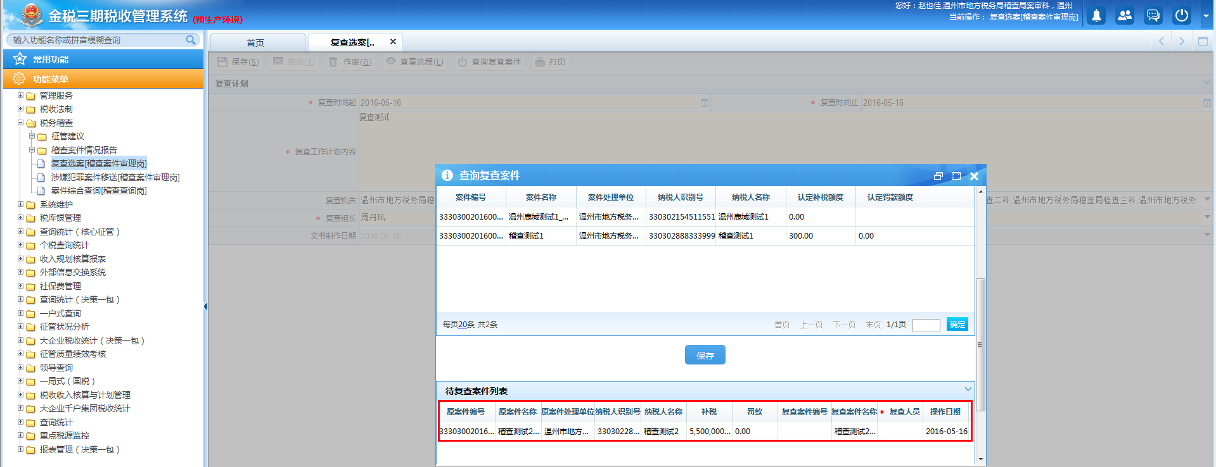Sort by 认定补税额度 column header
Image resolution: width=1216 pixels, height=467 pixels.
821,197
